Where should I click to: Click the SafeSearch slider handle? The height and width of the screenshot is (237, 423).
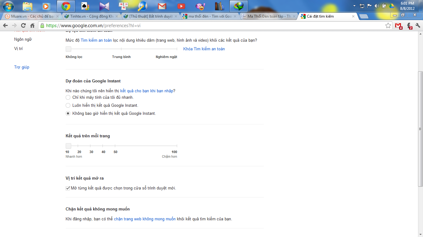click(68, 49)
